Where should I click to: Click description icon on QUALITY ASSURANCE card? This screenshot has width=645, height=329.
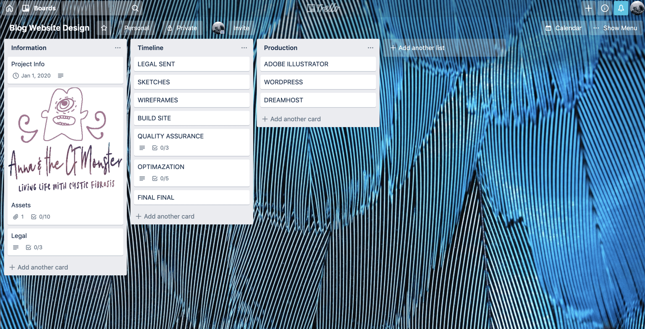tap(142, 148)
